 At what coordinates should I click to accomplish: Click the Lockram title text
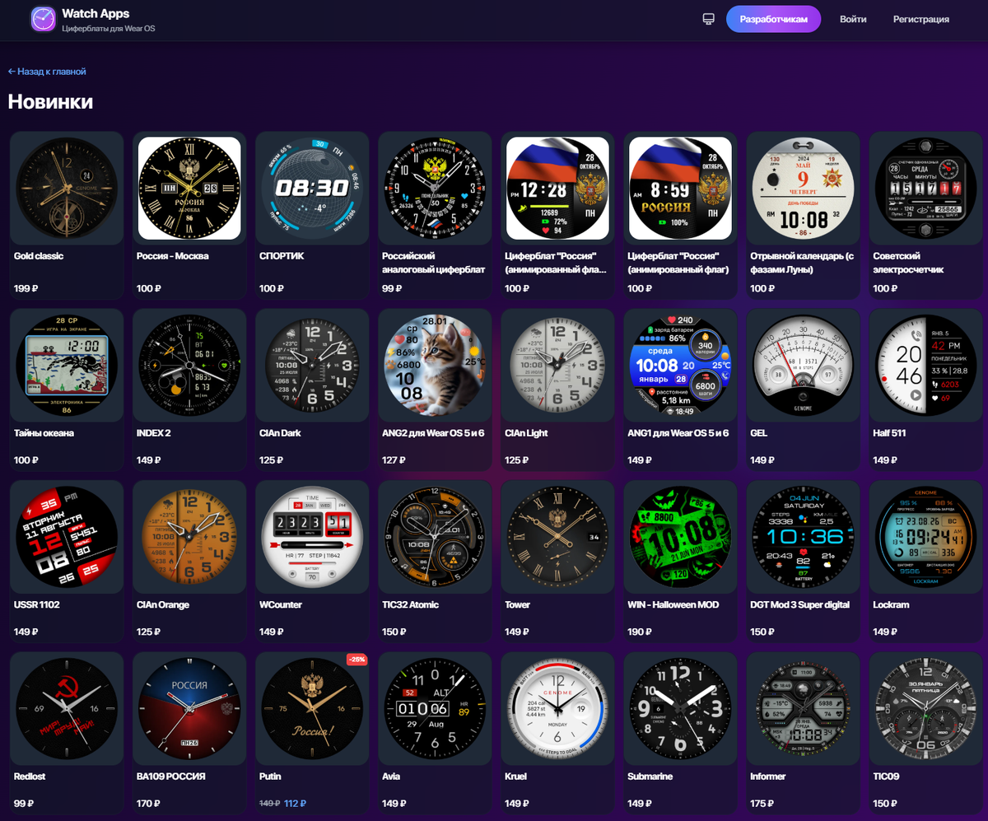click(891, 605)
